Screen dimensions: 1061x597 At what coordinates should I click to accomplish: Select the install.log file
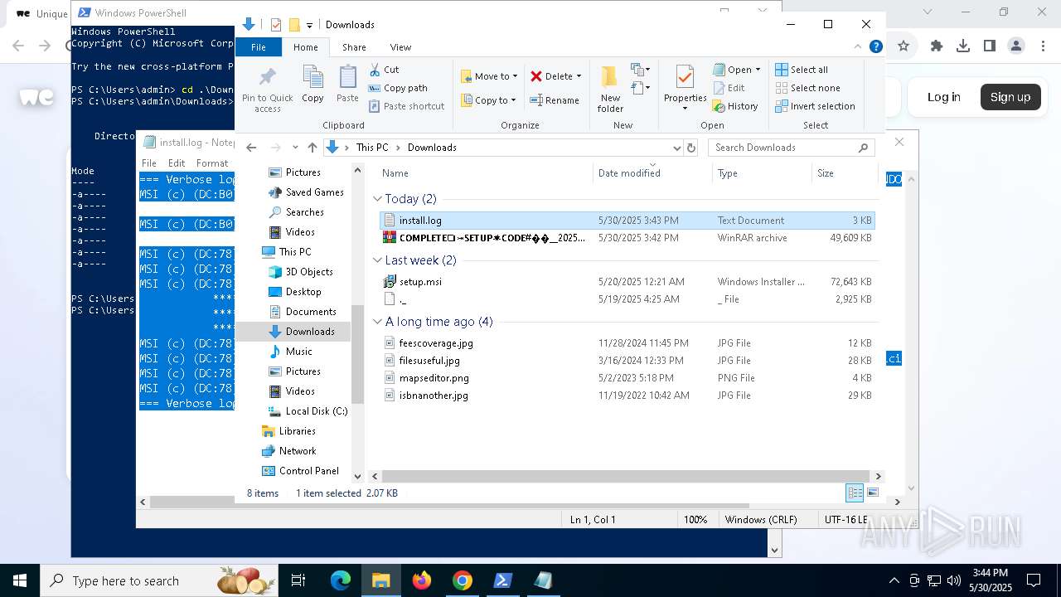click(x=627, y=221)
